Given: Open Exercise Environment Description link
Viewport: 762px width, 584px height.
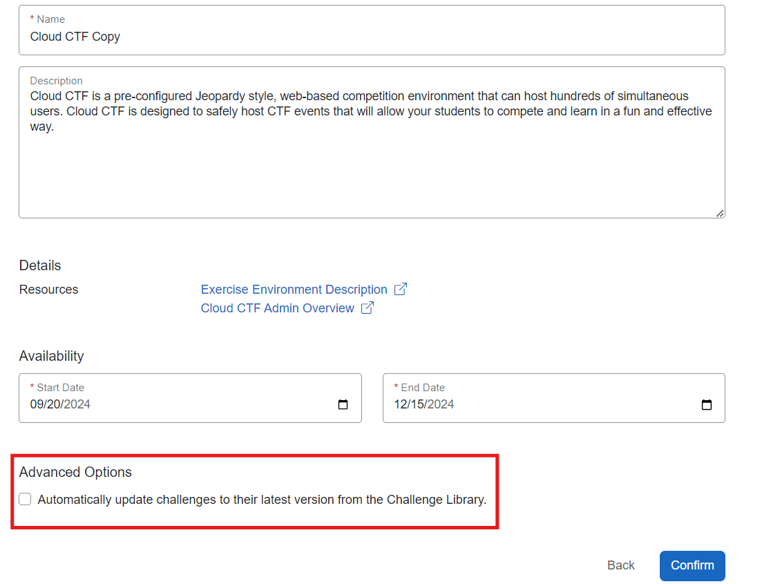Looking at the screenshot, I should click(x=294, y=290).
